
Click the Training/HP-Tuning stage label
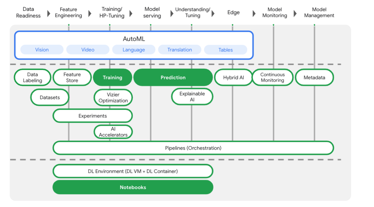click(x=112, y=12)
